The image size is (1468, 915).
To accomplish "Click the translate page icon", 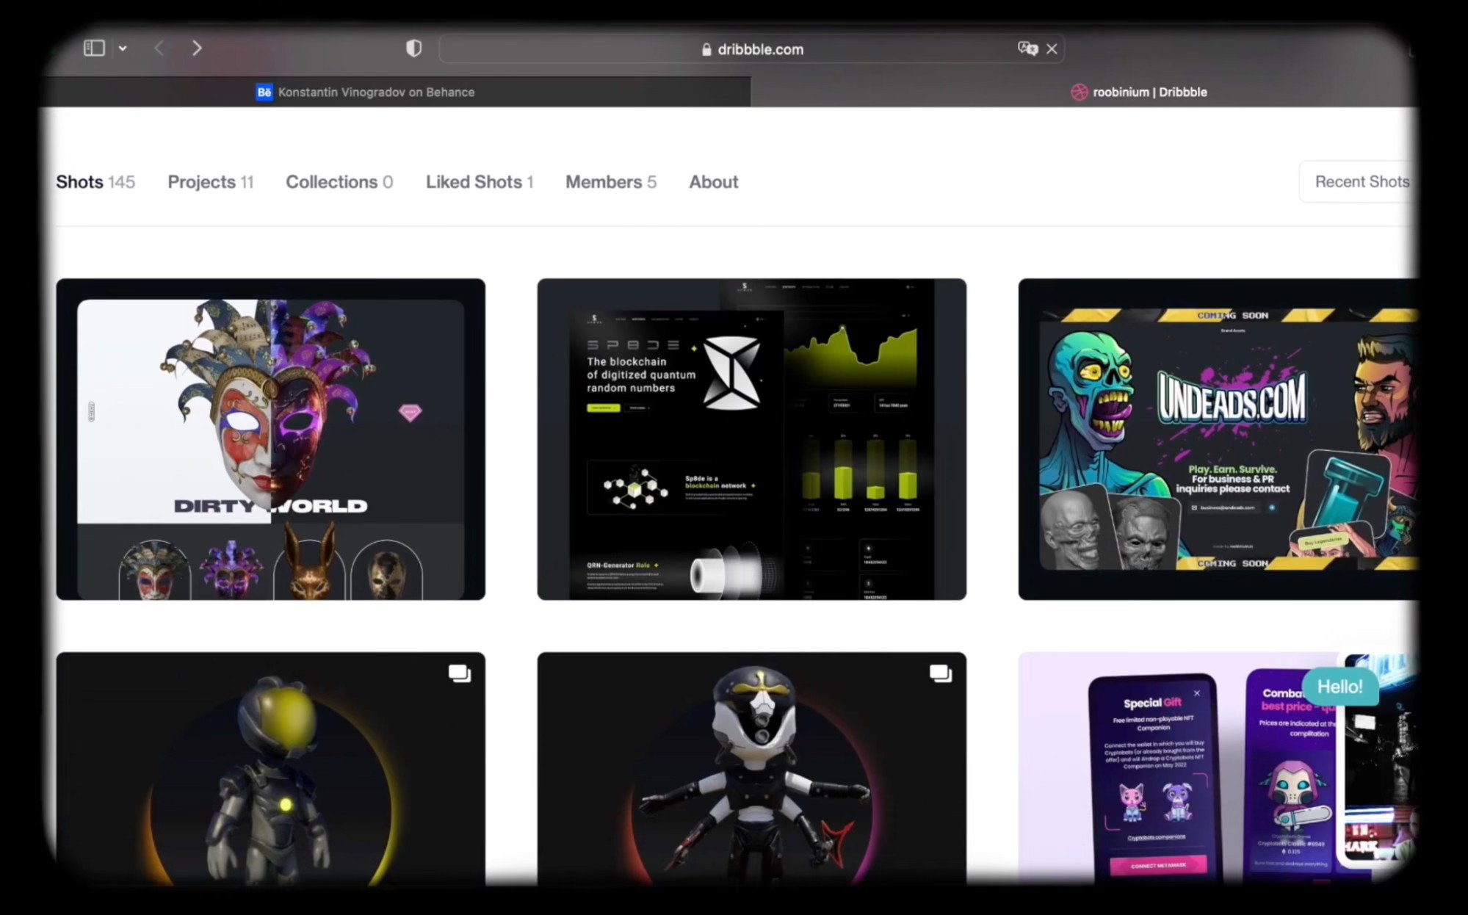I will 1027,48.
